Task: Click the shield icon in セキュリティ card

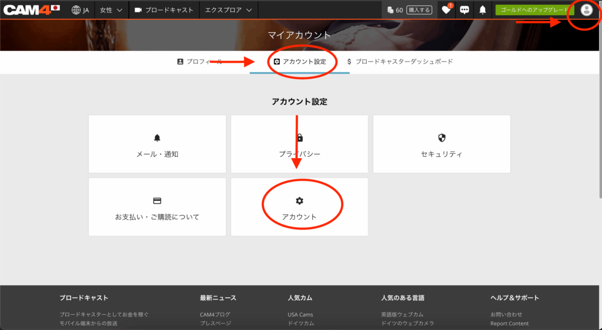Action: (x=442, y=138)
